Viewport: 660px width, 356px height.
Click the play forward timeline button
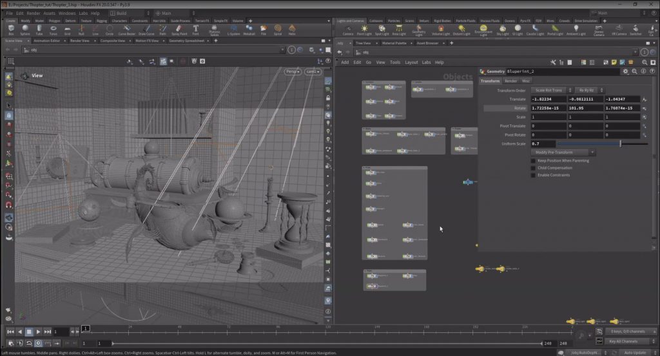pos(38,332)
